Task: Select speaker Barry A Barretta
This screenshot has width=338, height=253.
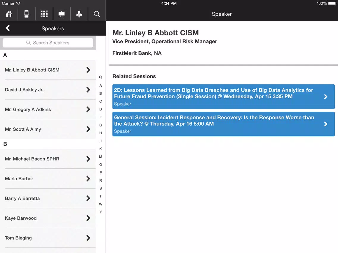Action: pos(48,198)
